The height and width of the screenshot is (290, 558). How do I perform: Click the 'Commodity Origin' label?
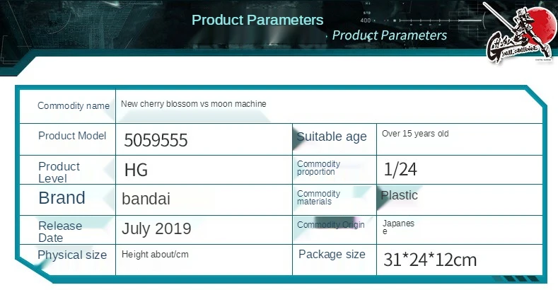pos(330,225)
